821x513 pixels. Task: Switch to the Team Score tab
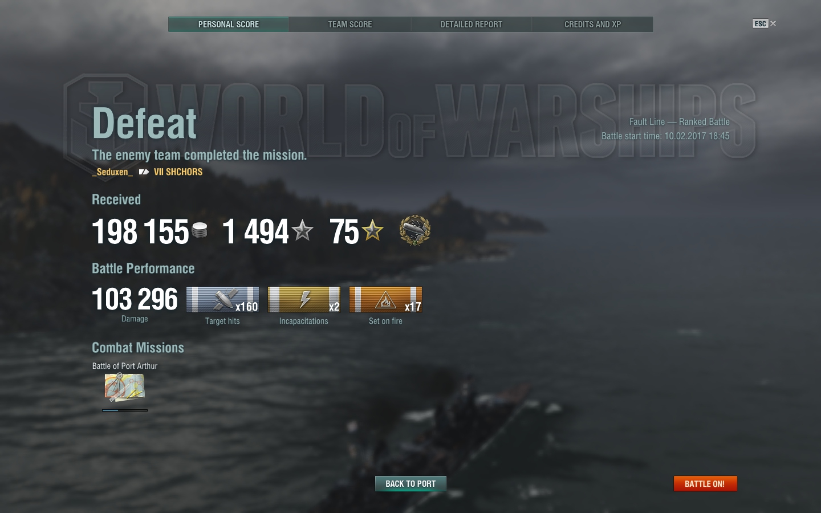350,25
